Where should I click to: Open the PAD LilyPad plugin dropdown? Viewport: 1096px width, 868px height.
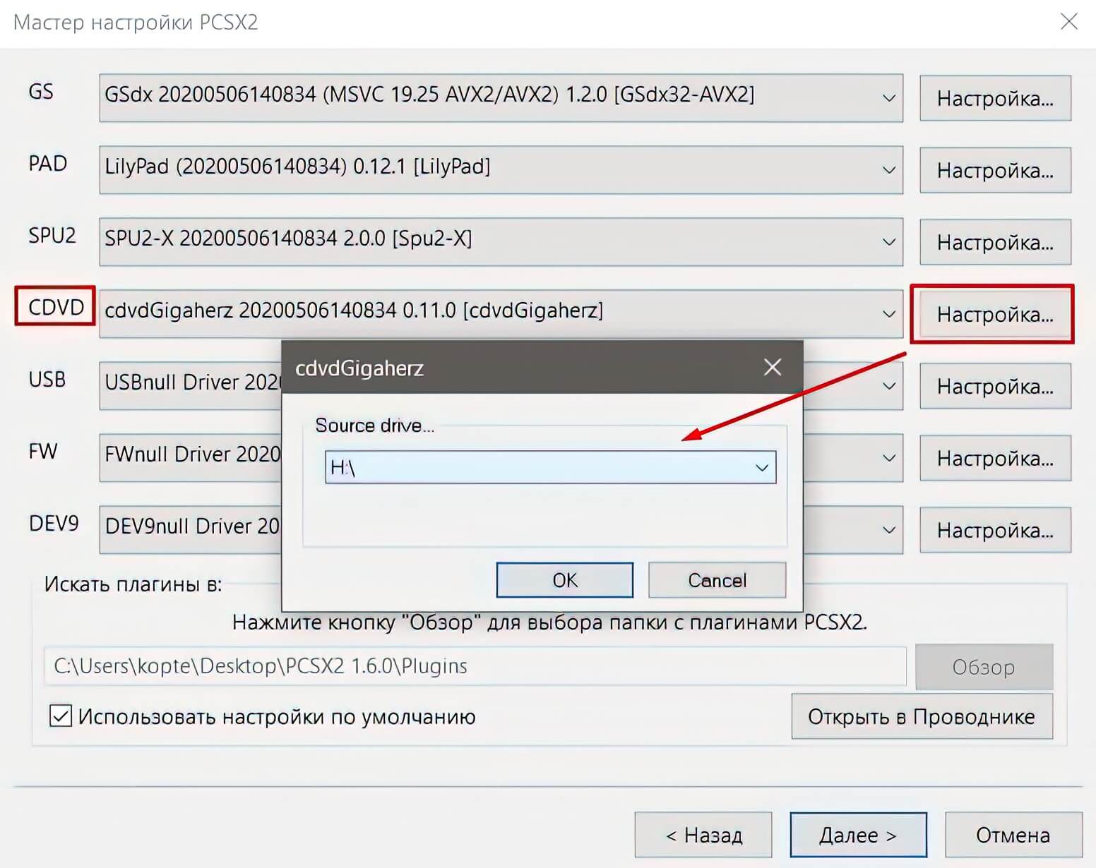(x=888, y=170)
